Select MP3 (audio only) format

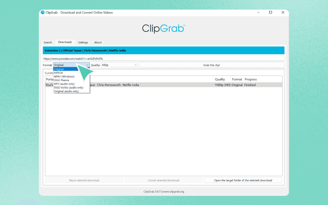coord(72,84)
